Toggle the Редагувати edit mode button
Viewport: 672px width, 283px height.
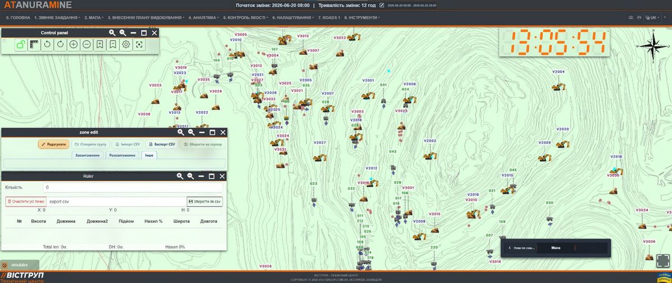point(54,144)
